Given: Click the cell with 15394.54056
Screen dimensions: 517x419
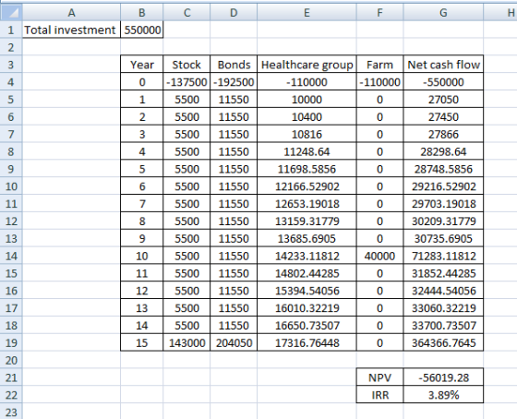Looking at the screenshot, I should pos(307,291).
